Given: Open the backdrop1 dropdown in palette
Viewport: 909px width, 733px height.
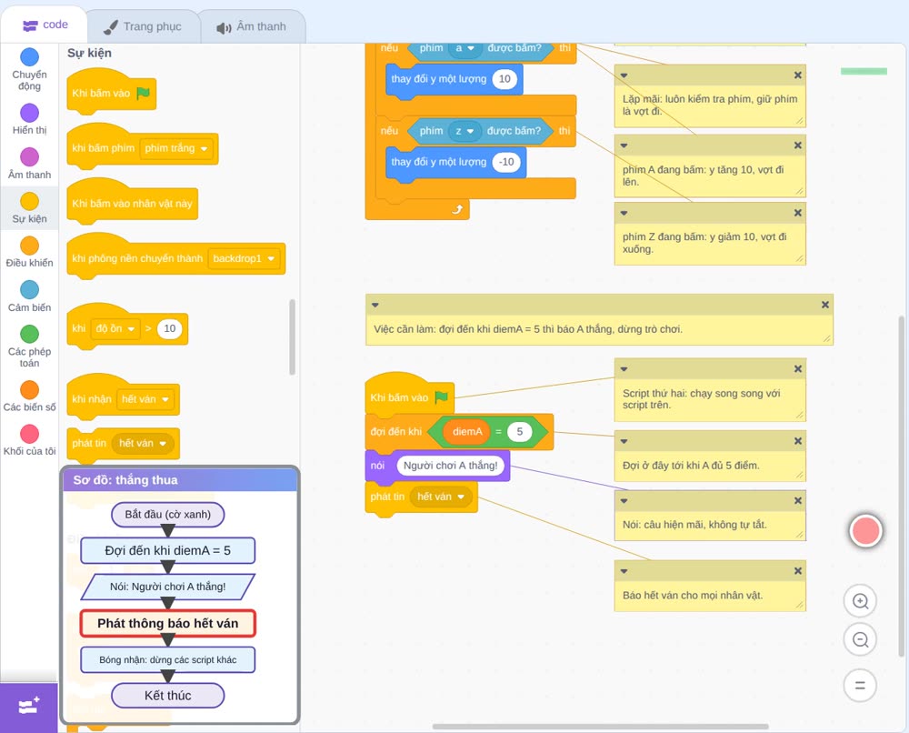Looking at the screenshot, I should click(244, 258).
